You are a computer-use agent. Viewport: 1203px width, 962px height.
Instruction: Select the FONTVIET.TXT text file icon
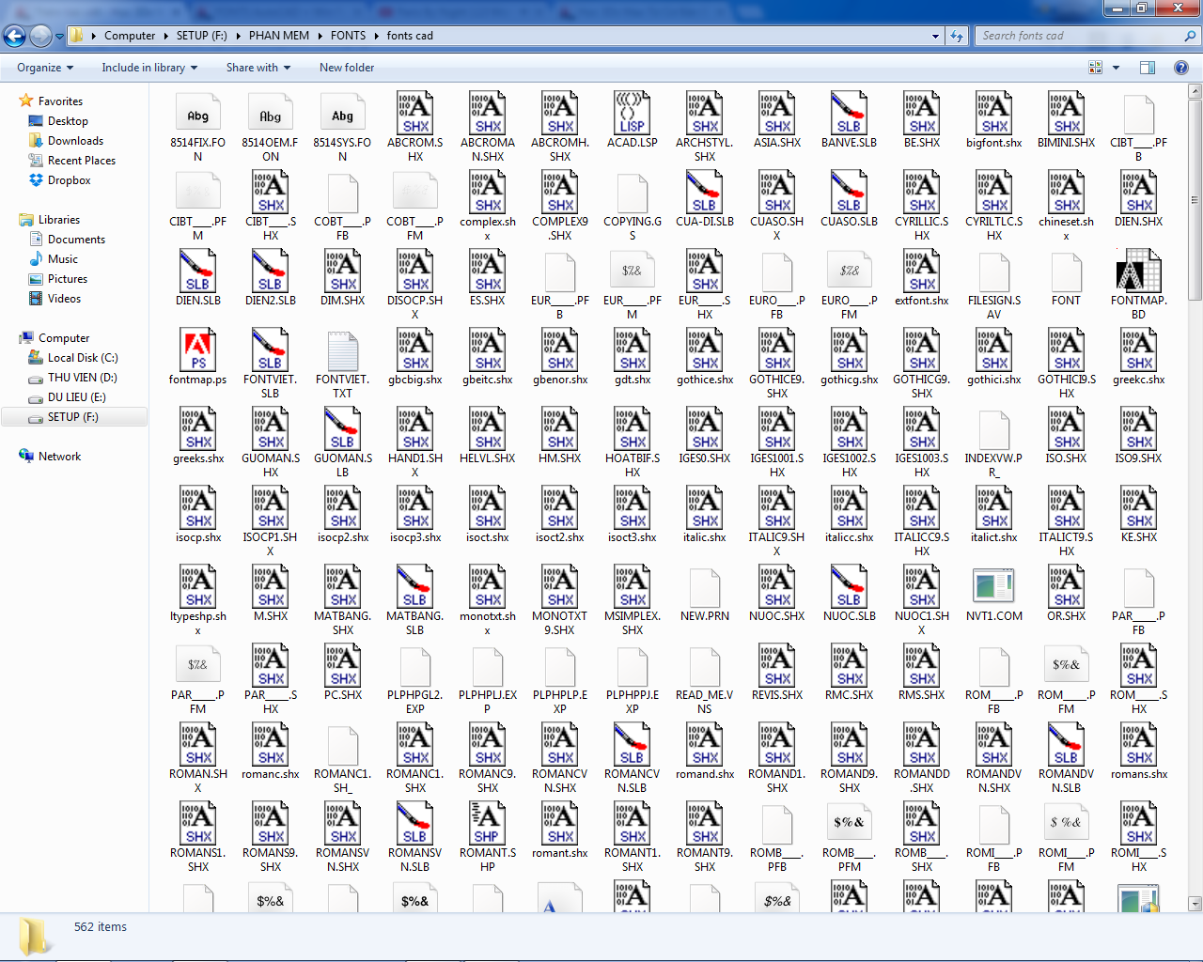(342, 350)
